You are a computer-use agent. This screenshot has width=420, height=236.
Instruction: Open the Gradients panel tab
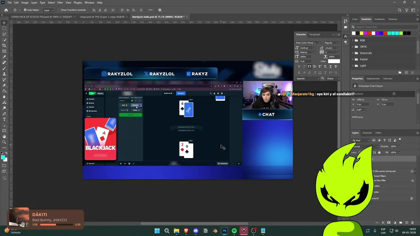click(x=380, y=19)
